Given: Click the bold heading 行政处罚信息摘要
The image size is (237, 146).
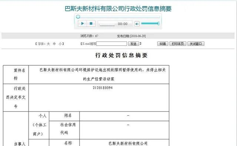Looking at the screenshot, I should tap(121, 55).
